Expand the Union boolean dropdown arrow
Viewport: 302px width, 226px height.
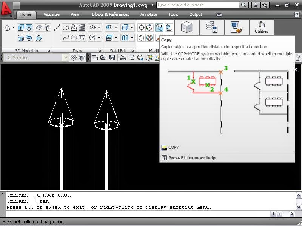[x=116, y=27]
